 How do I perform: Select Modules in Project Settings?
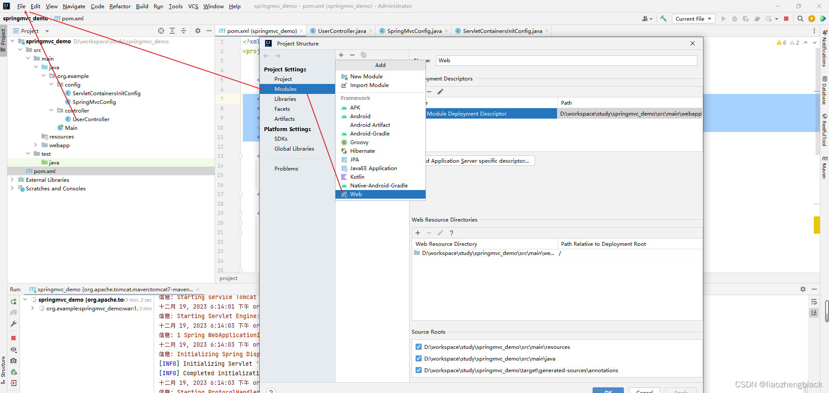[297, 89]
